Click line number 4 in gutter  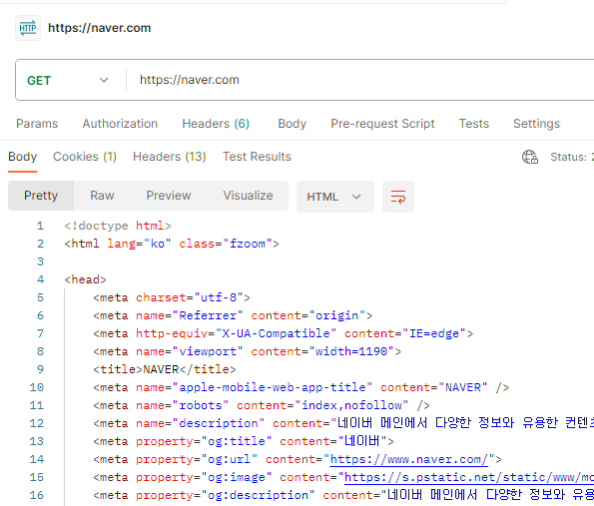[x=40, y=279]
